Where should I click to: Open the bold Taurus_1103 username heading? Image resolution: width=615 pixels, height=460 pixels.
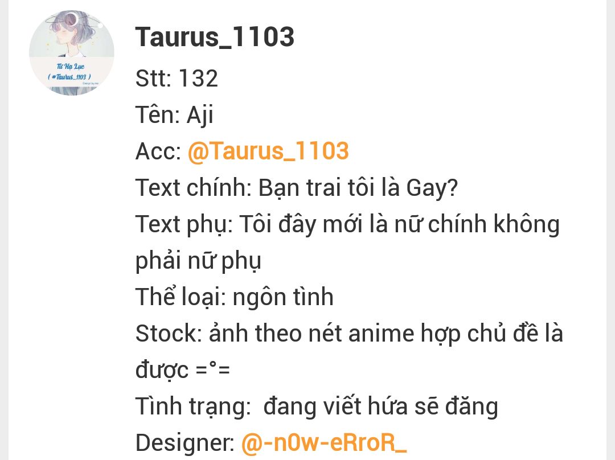pos(215,37)
